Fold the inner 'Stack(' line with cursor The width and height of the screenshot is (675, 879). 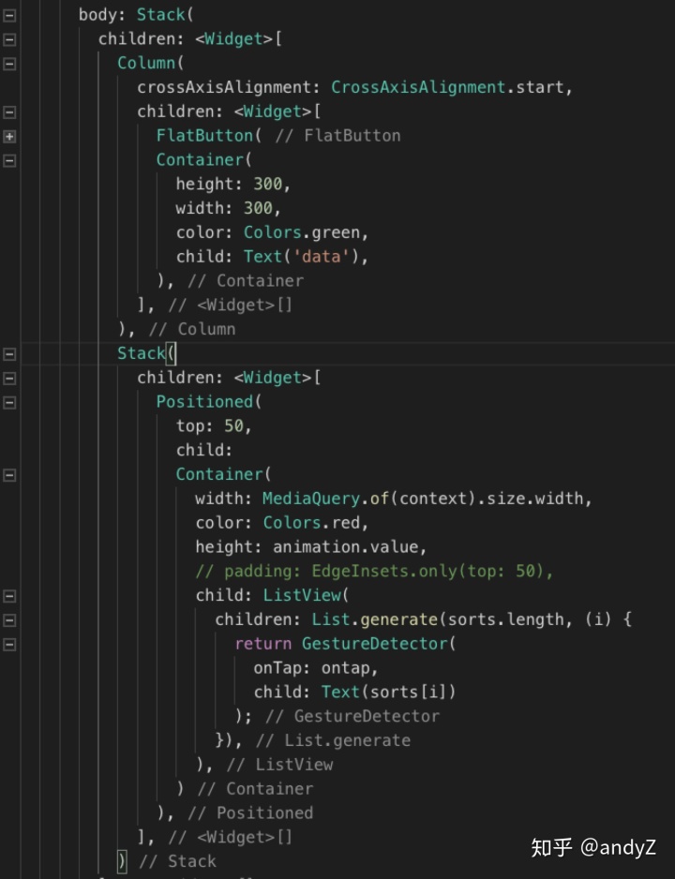(x=9, y=353)
